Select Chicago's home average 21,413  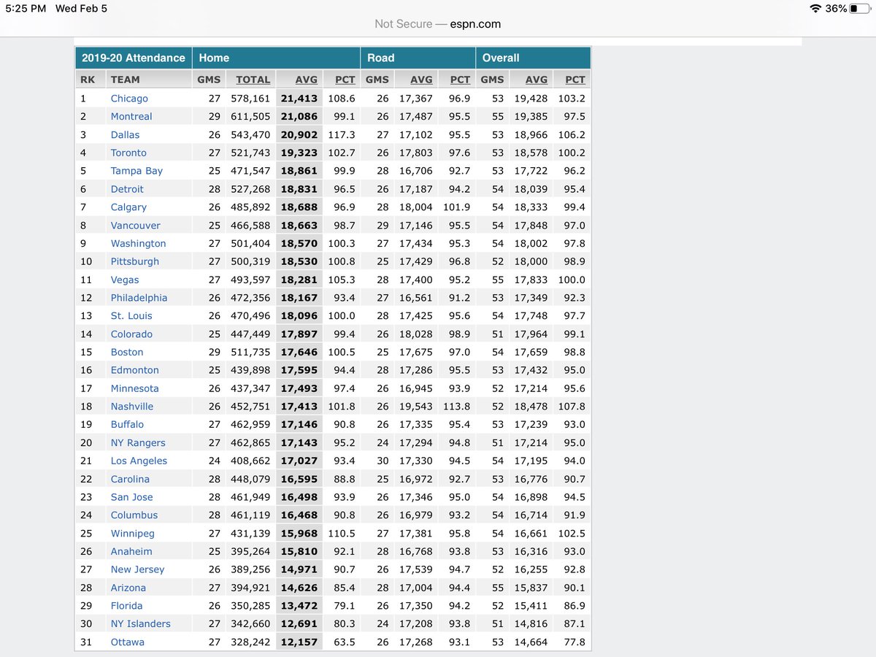[299, 99]
